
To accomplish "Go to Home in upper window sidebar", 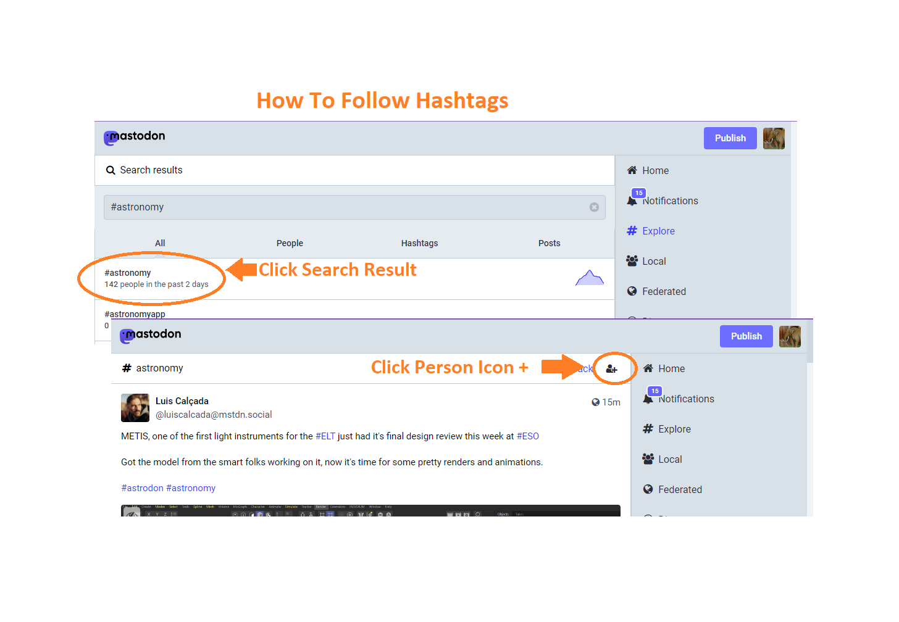I will coord(655,171).
